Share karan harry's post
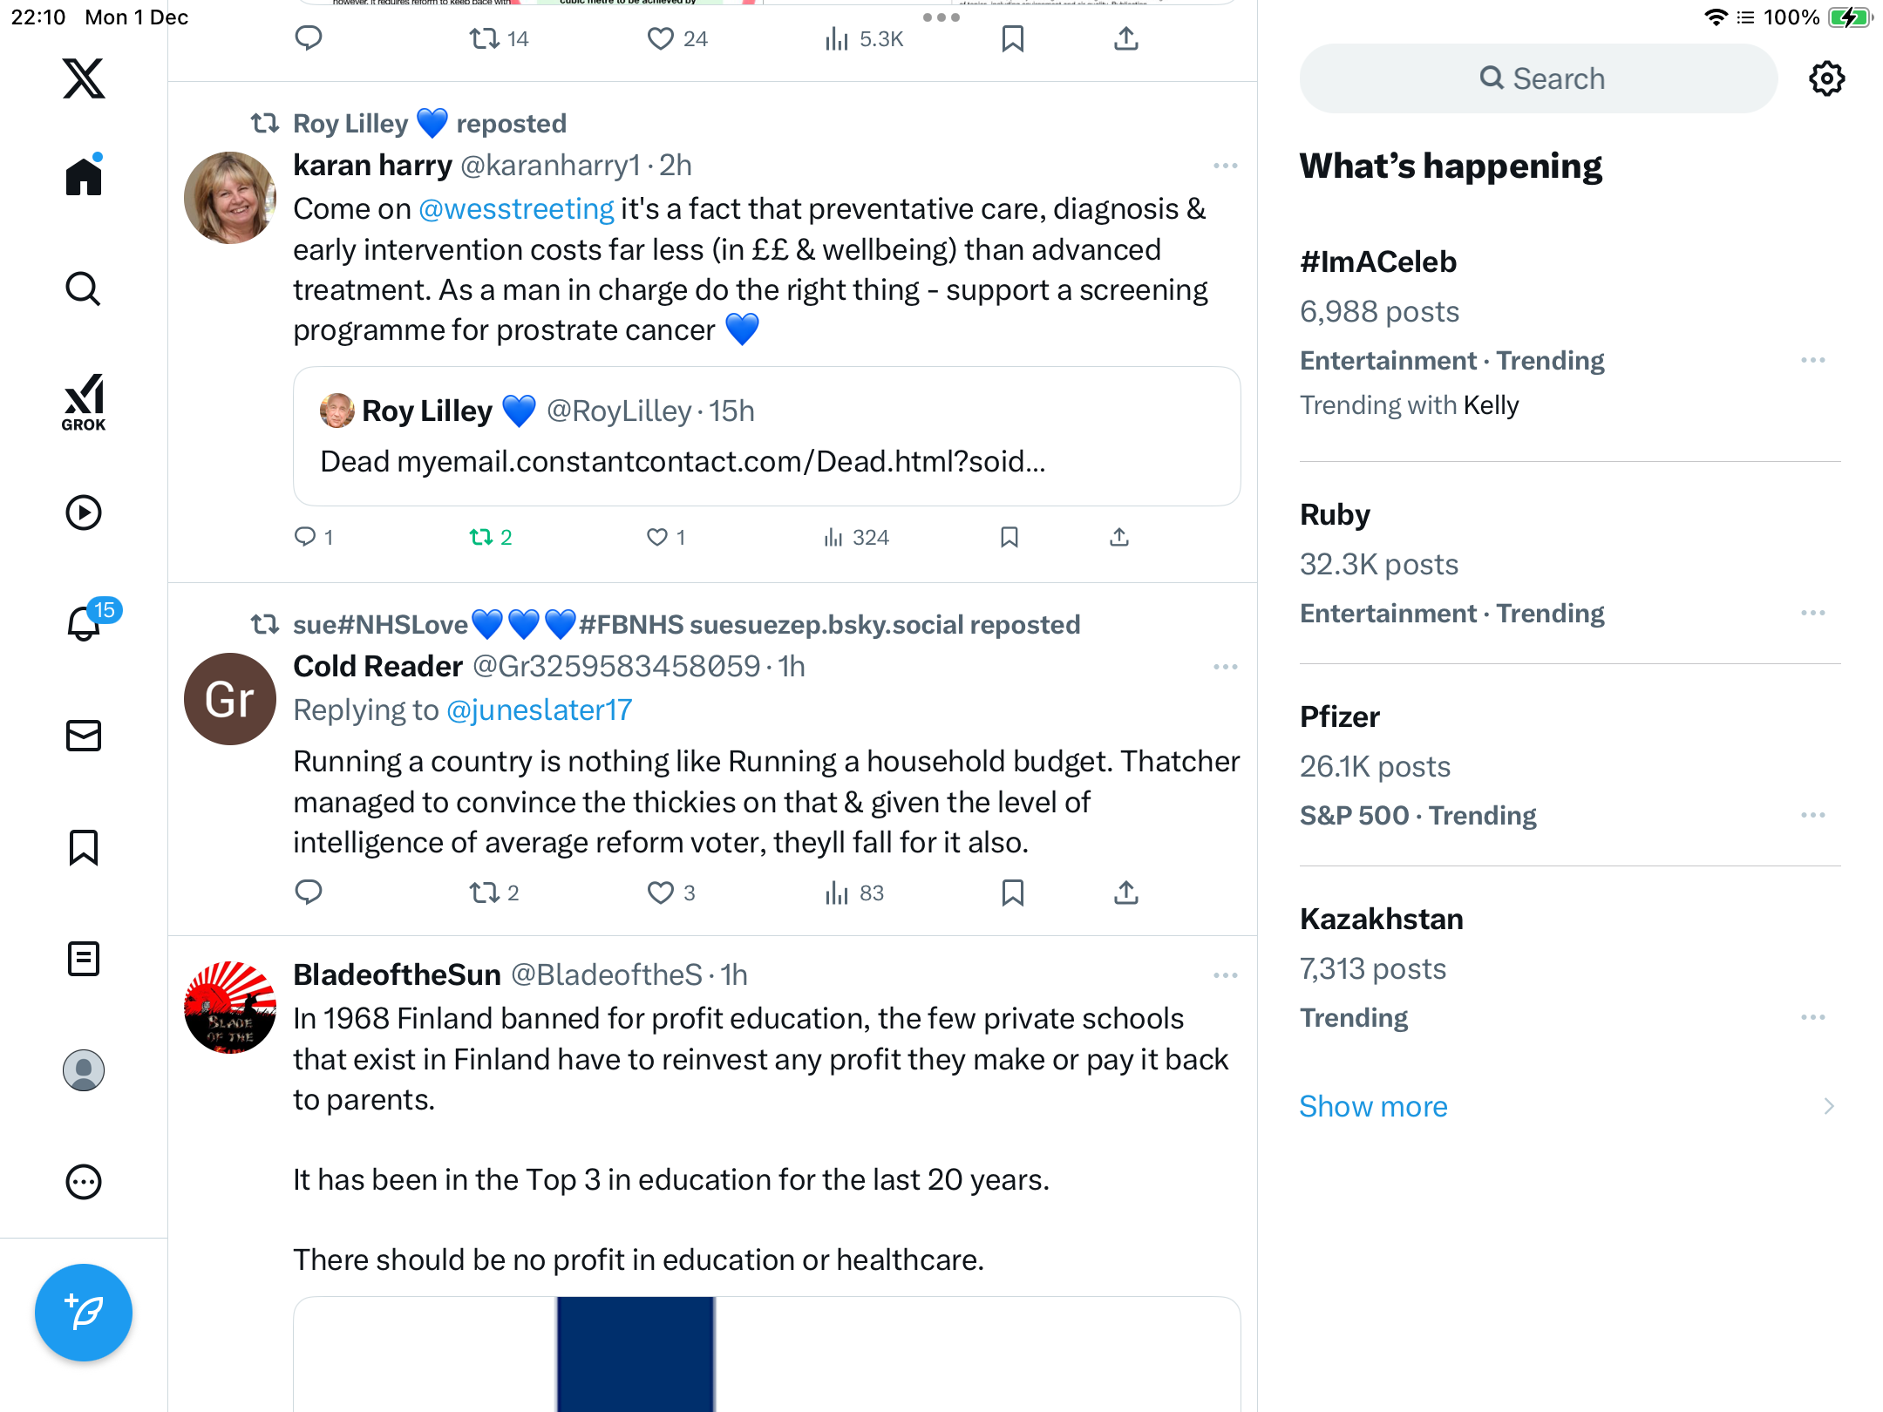1883x1412 pixels. click(x=1119, y=537)
